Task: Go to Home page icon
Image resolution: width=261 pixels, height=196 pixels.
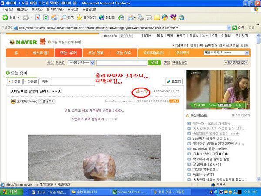Action: coord(54,18)
